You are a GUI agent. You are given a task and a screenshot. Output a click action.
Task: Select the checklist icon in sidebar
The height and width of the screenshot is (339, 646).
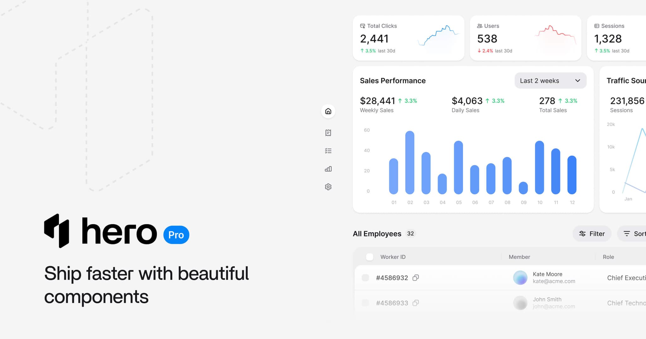pyautogui.click(x=328, y=151)
